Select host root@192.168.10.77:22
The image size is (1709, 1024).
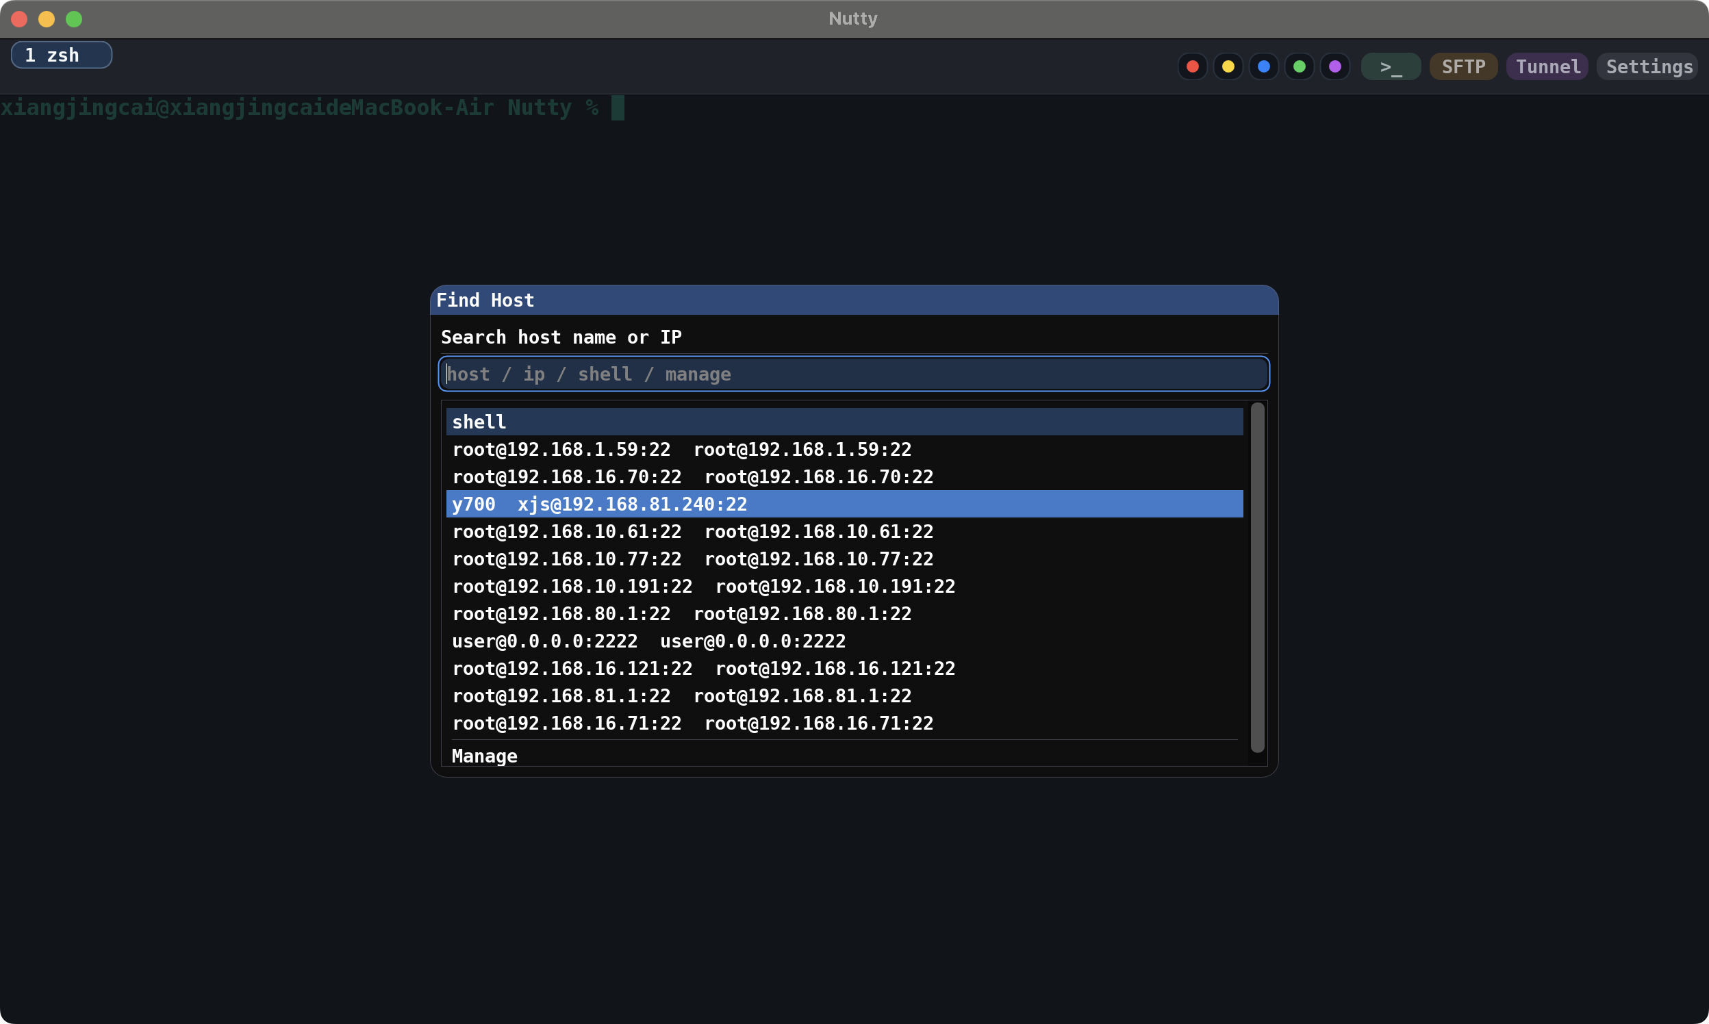pos(844,559)
